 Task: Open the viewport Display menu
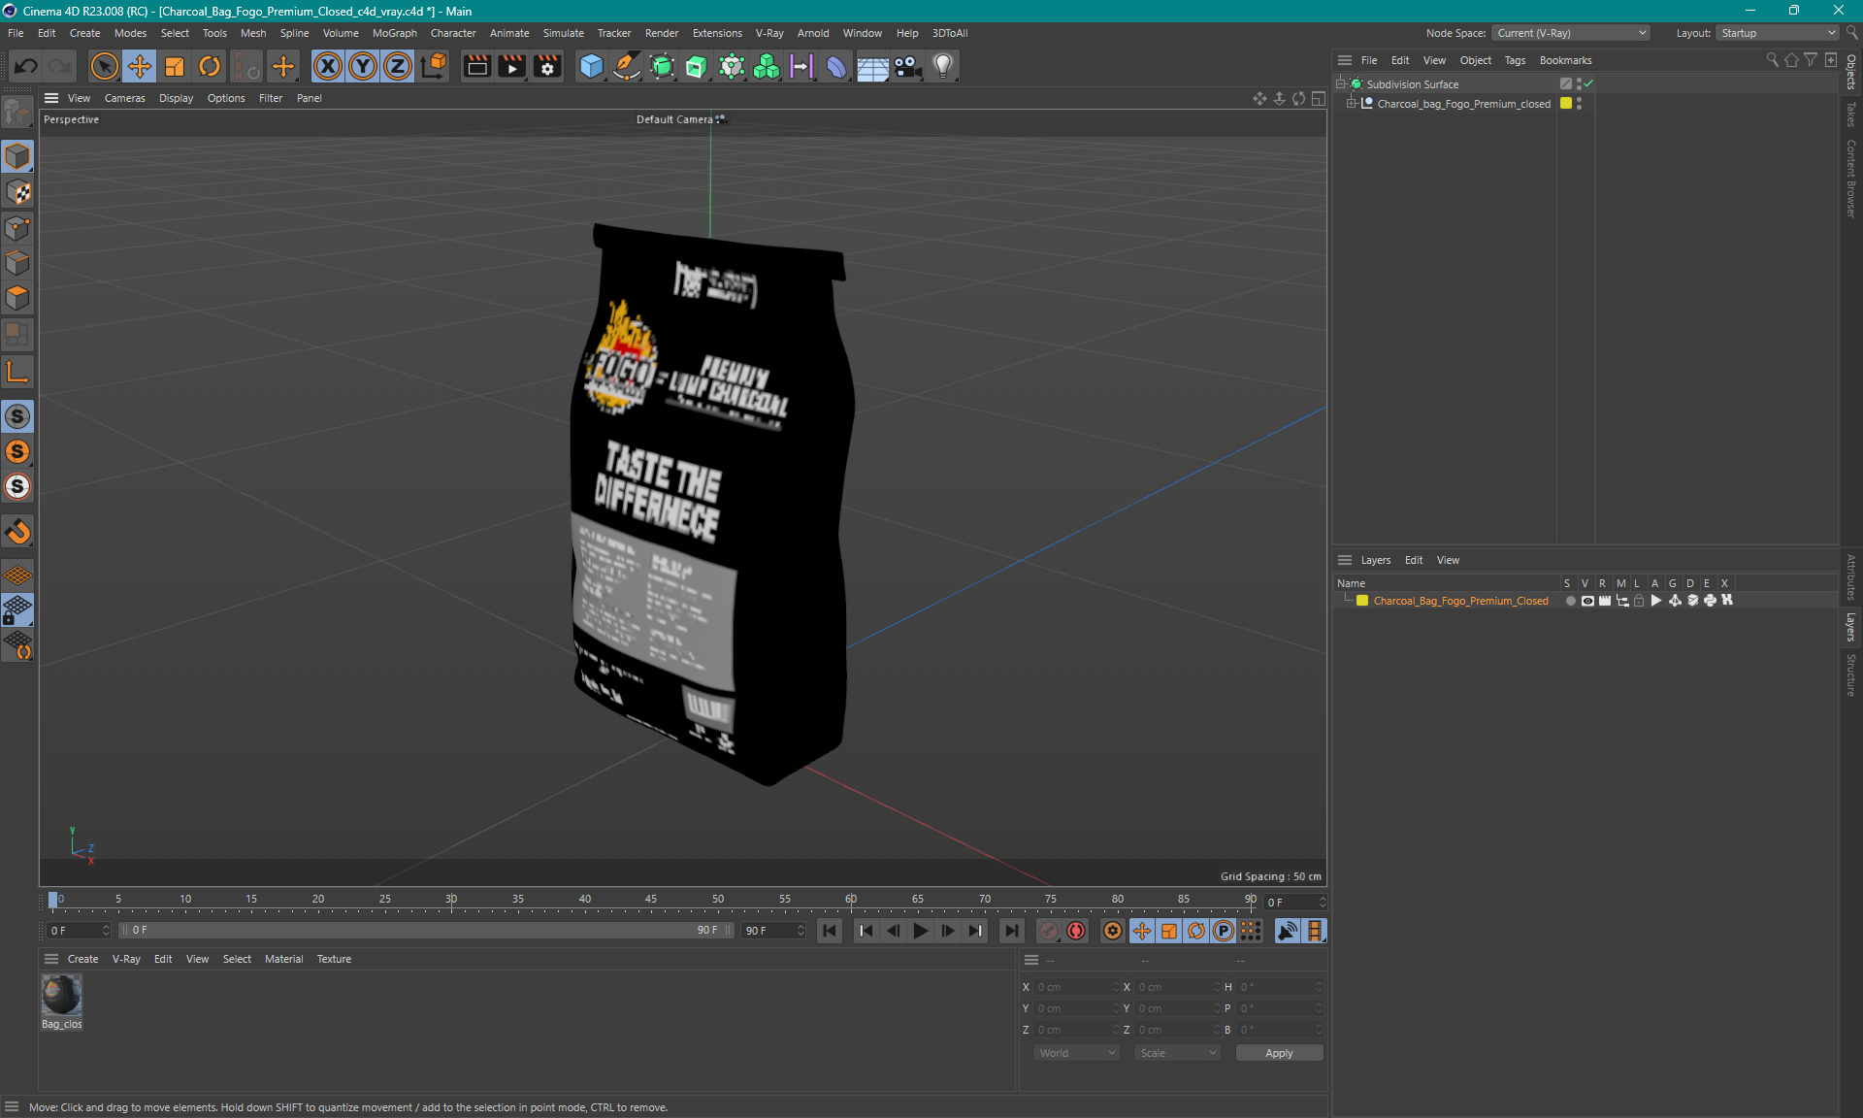point(176,98)
